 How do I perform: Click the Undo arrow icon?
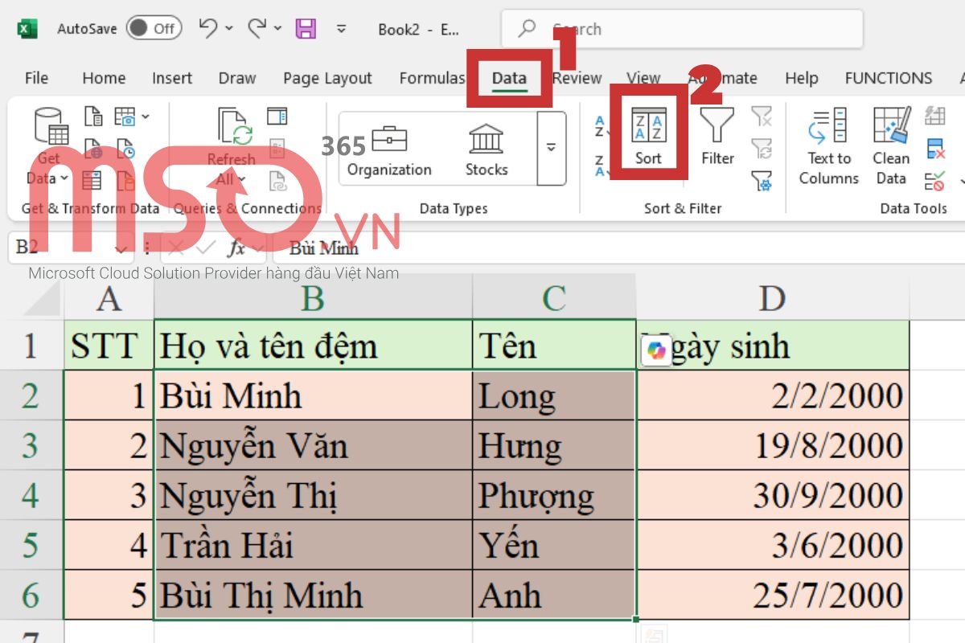(x=207, y=28)
